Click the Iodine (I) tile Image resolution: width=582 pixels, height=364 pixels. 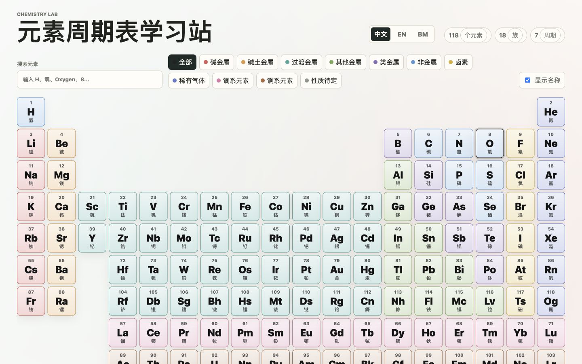(520, 238)
